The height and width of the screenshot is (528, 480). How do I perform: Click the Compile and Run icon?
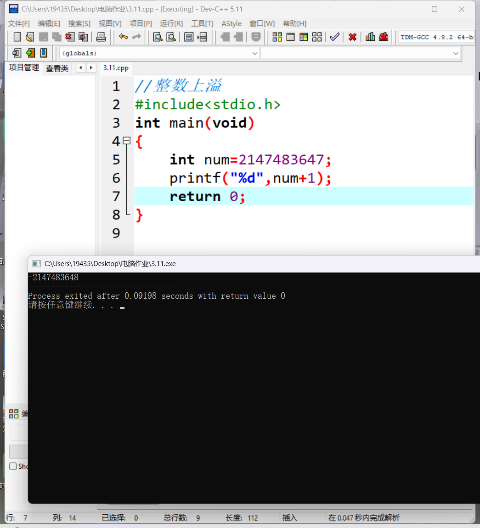point(304,37)
